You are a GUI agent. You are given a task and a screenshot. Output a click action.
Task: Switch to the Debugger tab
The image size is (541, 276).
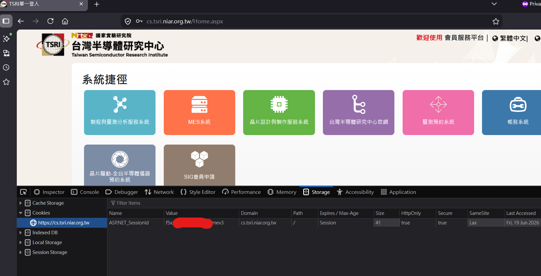point(122,192)
